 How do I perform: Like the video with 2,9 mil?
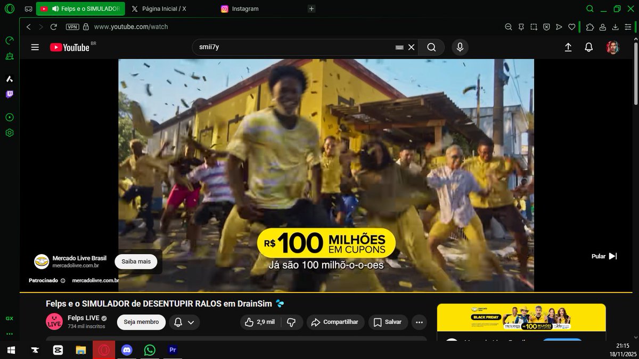tap(260, 322)
